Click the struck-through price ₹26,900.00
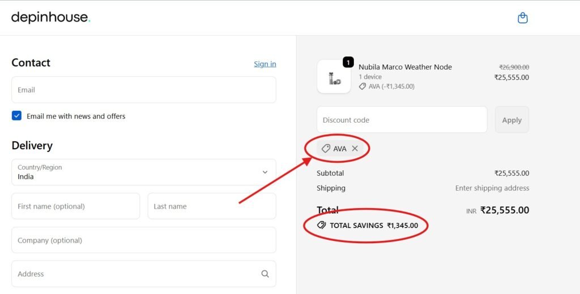 coord(514,67)
